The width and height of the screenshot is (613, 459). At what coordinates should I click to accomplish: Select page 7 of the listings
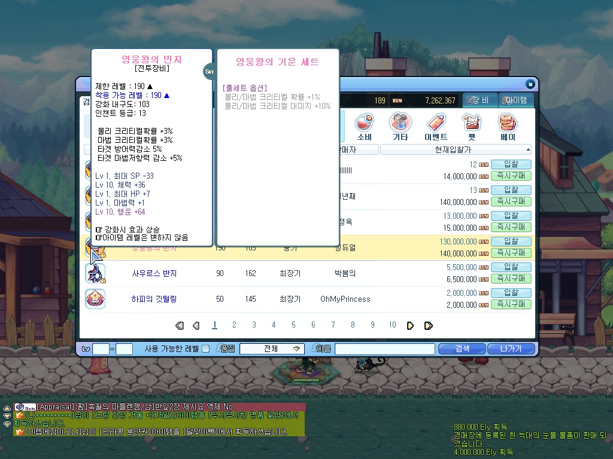pos(333,325)
